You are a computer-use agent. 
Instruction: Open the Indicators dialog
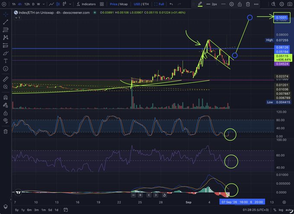point(86,4)
